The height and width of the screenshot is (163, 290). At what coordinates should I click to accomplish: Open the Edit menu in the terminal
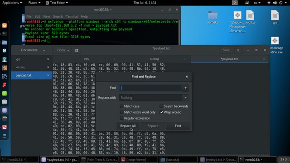(x=37, y=16)
